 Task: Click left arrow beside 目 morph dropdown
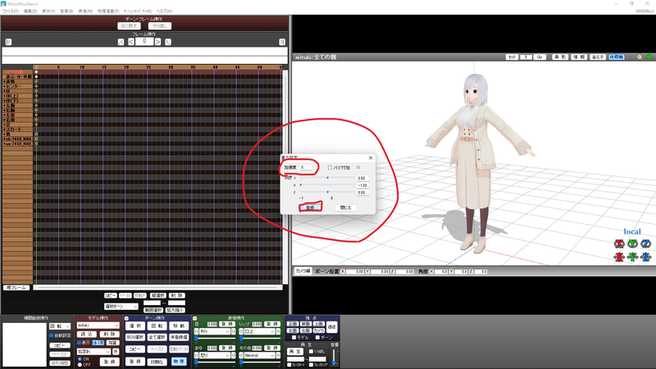tap(196, 331)
